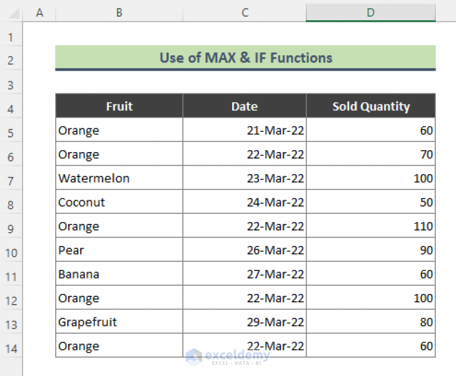Select the 29-Mar-22 date cell
Image resolution: width=456 pixels, height=376 pixels.
[x=245, y=321]
